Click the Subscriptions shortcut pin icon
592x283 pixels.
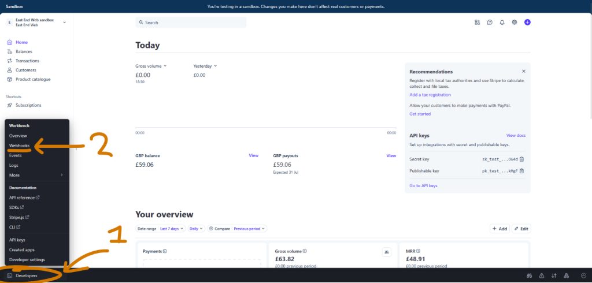10,105
